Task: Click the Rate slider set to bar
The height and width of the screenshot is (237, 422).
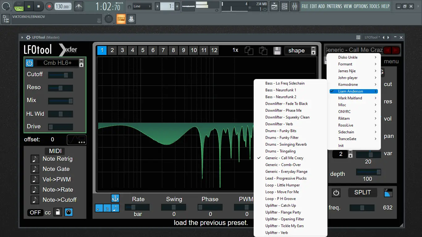Action: click(137, 207)
